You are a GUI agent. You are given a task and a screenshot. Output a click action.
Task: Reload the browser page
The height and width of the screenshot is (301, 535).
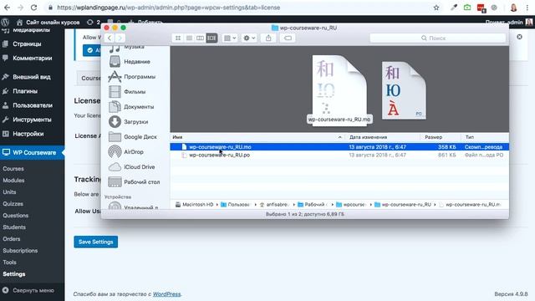point(33,8)
